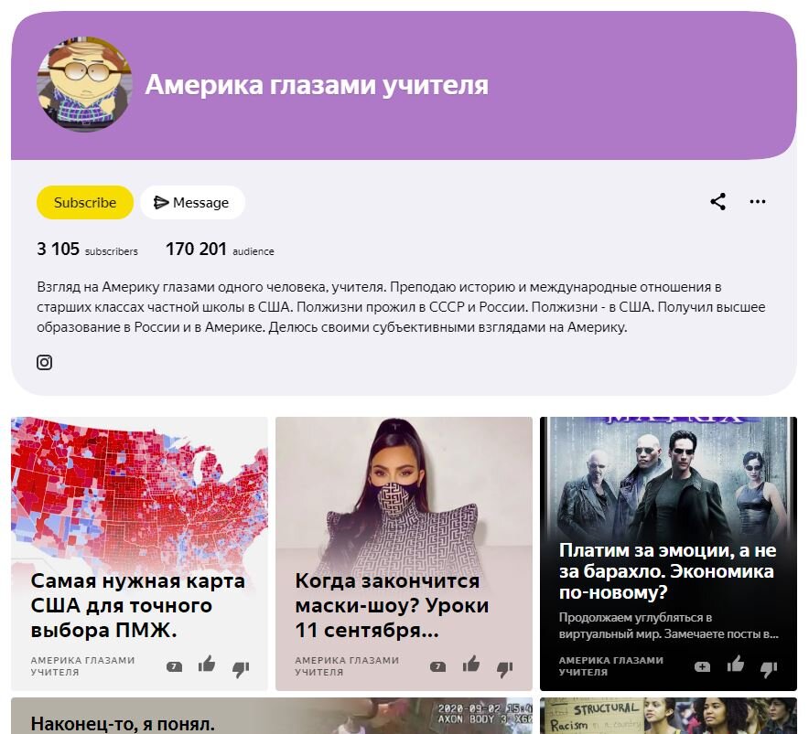Open the three-dot more options menu
The image size is (809, 734).
pyautogui.click(x=758, y=202)
